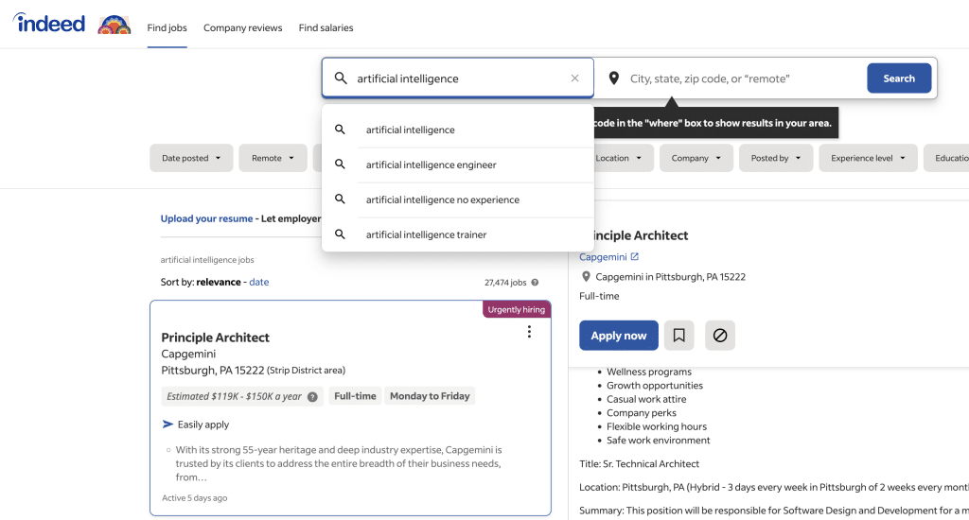Go to the Company reviews tab
Image resolution: width=969 pixels, height=520 pixels.
(243, 28)
